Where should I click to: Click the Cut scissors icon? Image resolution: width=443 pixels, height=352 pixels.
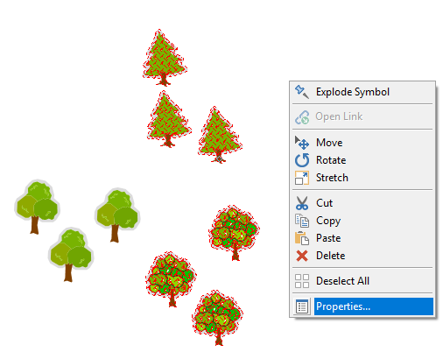(x=302, y=203)
